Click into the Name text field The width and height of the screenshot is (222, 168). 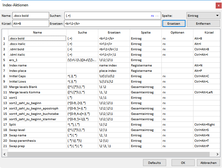30,16
